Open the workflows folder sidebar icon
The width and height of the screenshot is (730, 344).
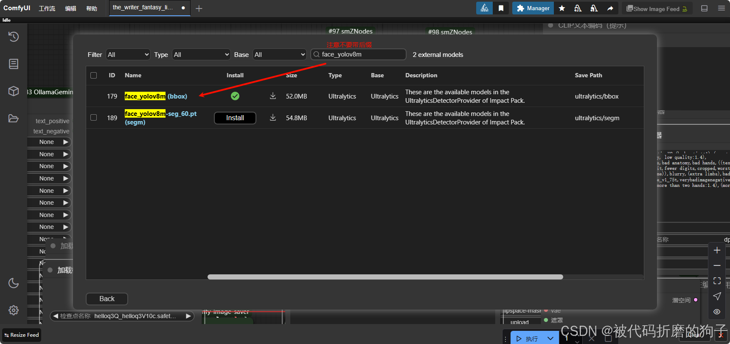coord(14,118)
